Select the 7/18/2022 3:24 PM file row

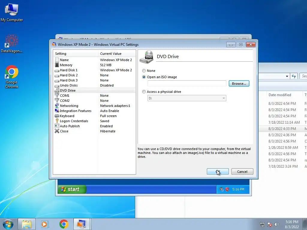tap(283, 167)
